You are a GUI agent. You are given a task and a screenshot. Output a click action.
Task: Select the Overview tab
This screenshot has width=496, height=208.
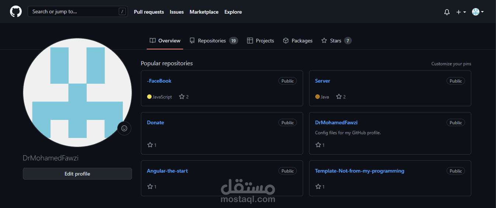pyautogui.click(x=165, y=41)
